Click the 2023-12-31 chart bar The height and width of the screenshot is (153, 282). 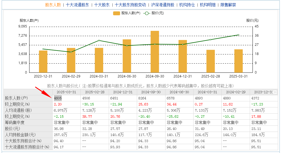43,61
